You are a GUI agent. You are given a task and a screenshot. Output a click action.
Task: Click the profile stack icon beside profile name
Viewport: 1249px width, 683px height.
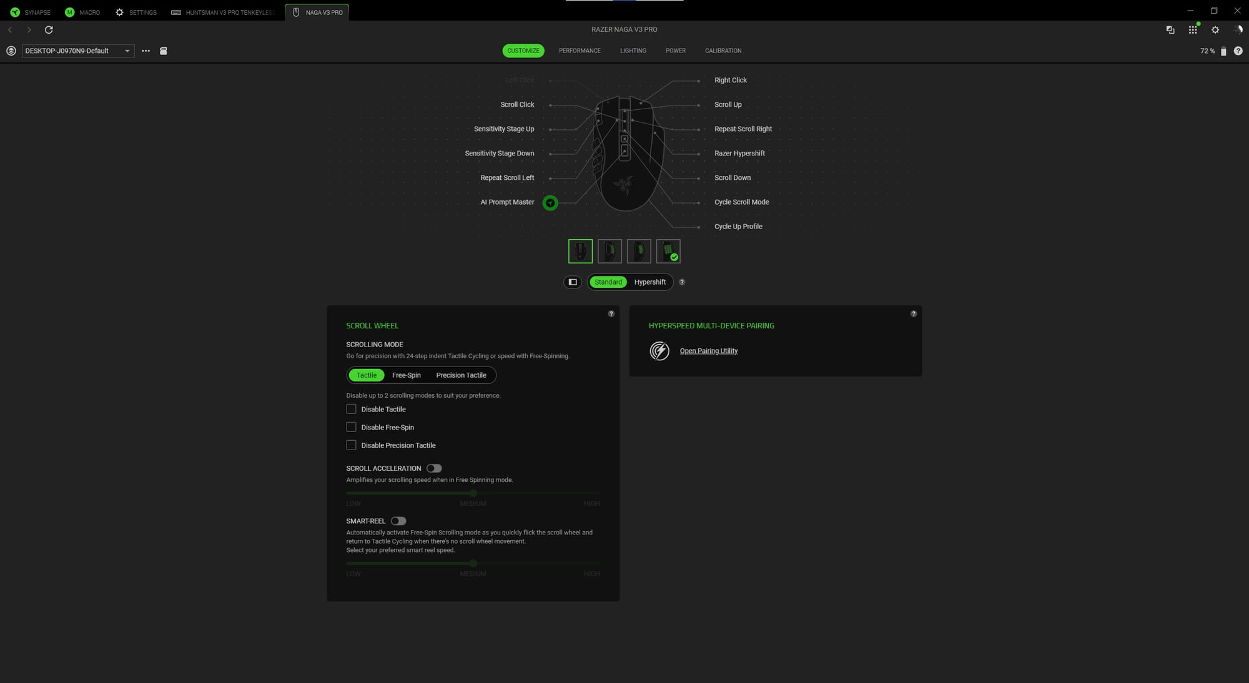tap(11, 51)
